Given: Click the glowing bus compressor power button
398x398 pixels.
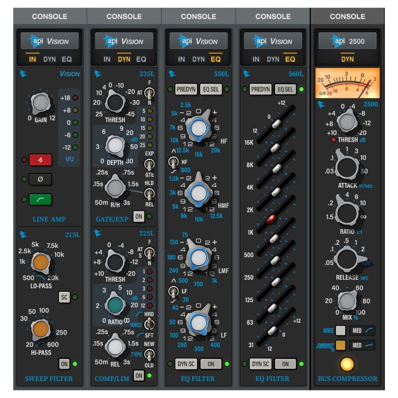Looking at the screenshot, I should (x=347, y=364).
